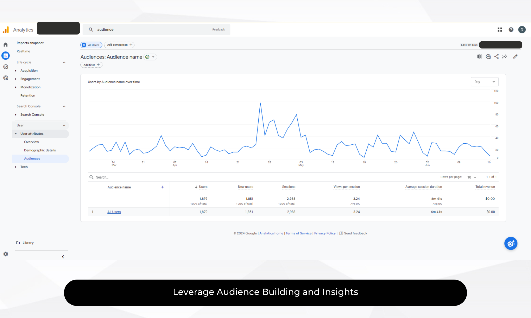The image size is (531, 318).
Task: Collapse the Life cycle section
Action: point(64,62)
